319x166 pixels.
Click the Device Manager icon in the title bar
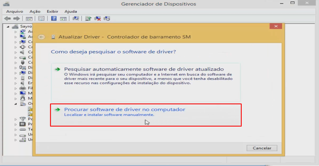click(x=6, y=4)
